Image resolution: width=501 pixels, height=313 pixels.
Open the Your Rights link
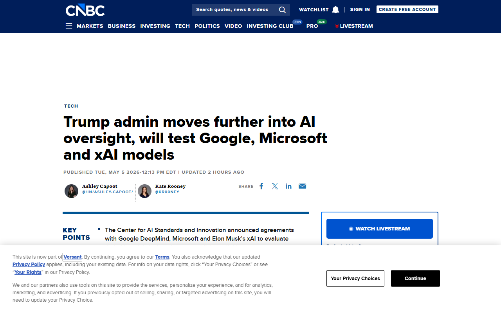(28, 272)
